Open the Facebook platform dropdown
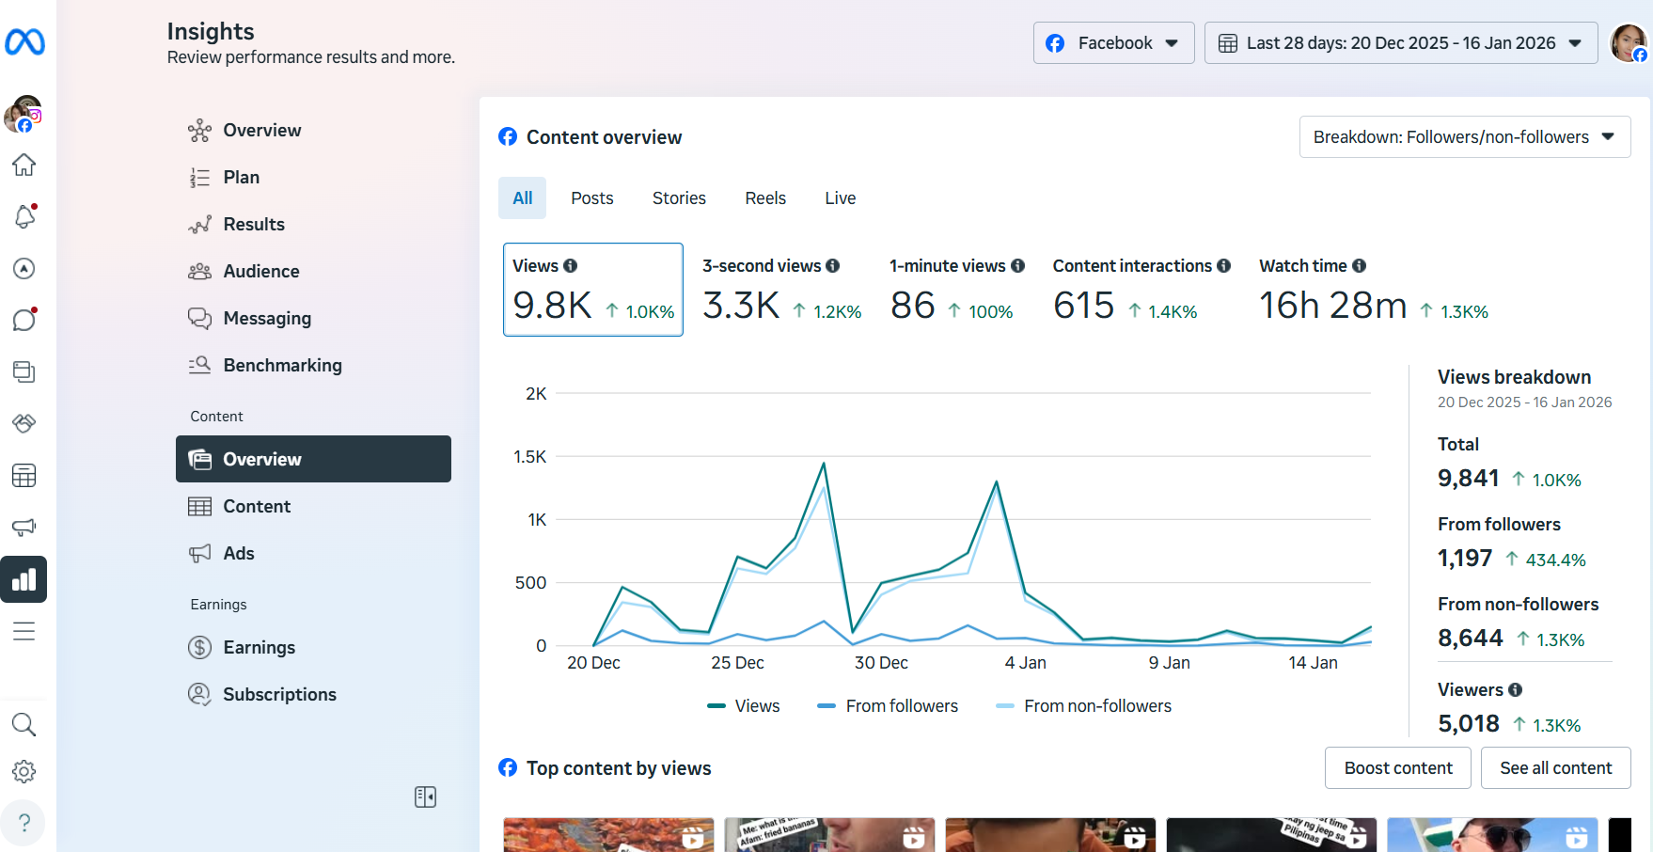 1113,43
